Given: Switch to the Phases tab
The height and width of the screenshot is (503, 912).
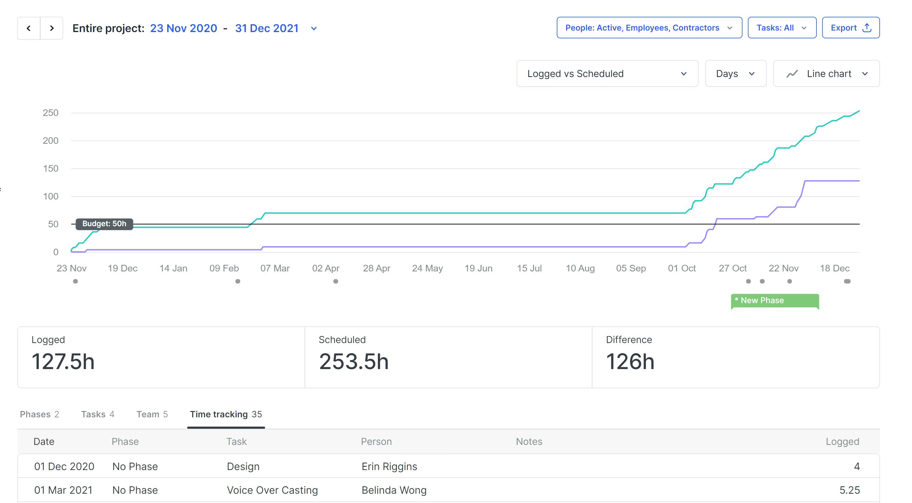Looking at the screenshot, I should 39,414.
